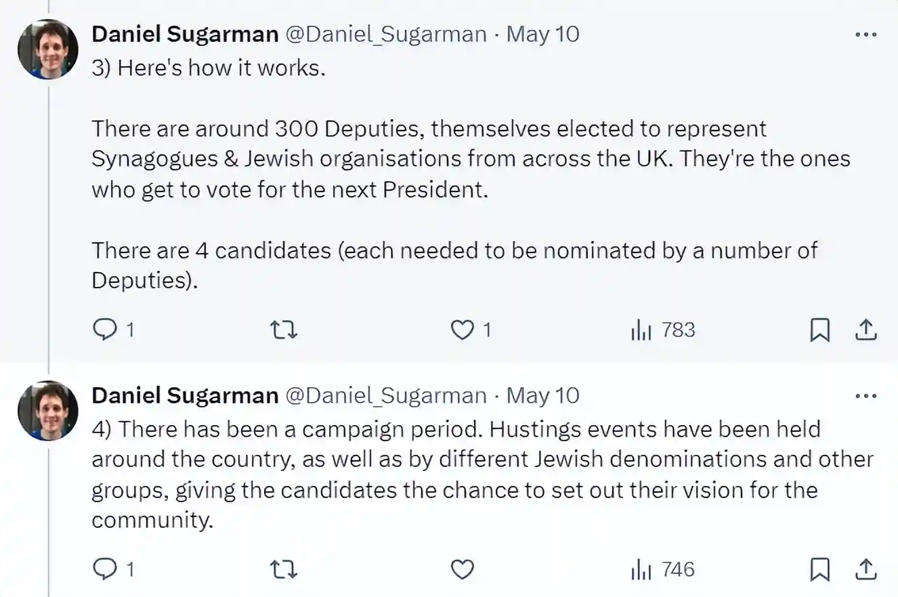Bookmark the Hustings events tweet

click(820, 570)
